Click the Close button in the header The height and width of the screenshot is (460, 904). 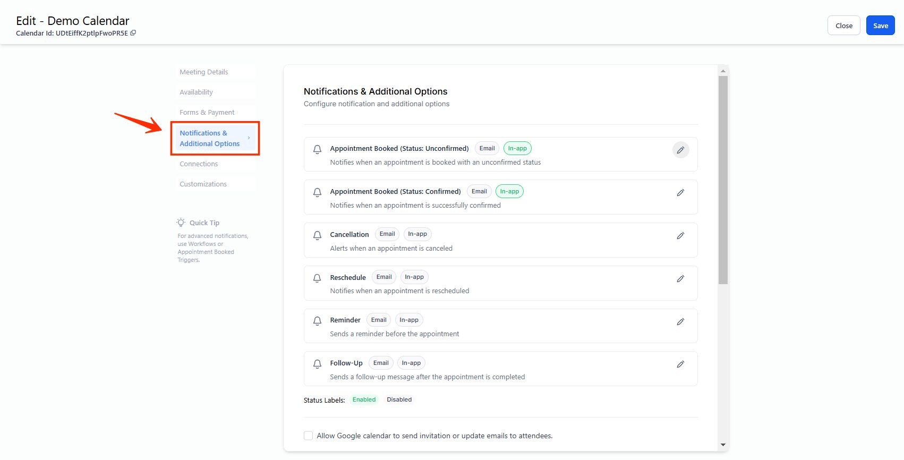coord(843,25)
